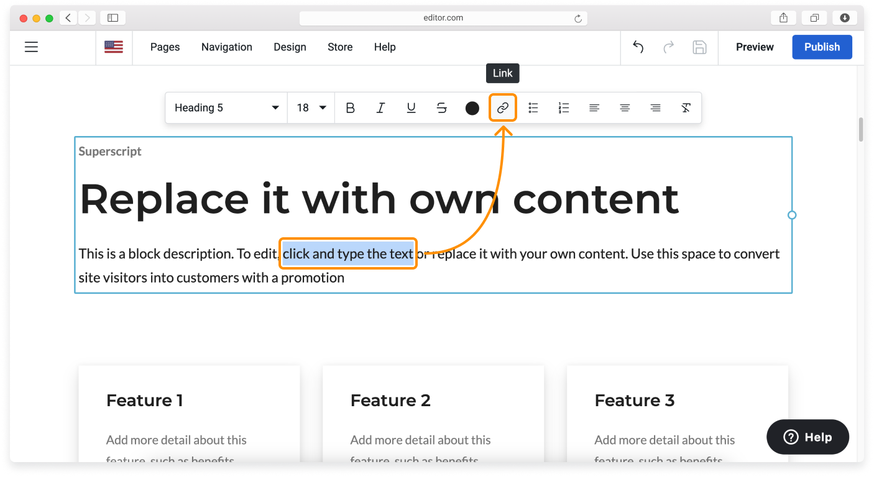Align text right

[x=655, y=108]
